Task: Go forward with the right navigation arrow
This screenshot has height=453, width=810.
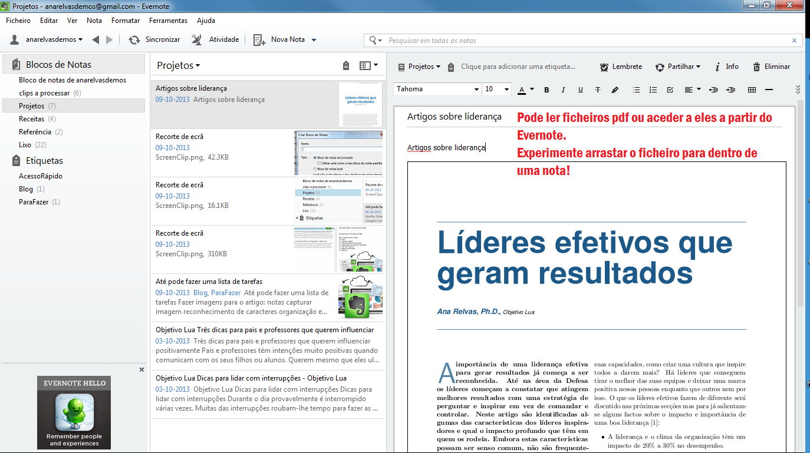Action: click(110, 39)
